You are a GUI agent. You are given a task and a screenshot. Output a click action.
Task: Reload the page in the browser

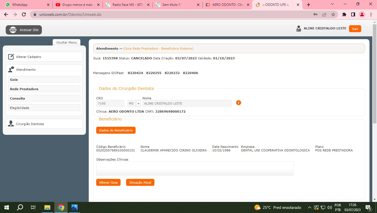click(x=24, y=14)
